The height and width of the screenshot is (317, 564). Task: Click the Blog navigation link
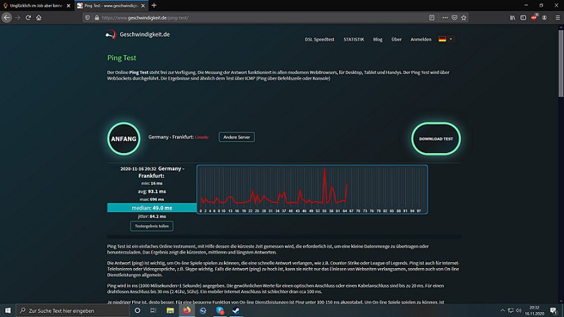click(378, 39)
